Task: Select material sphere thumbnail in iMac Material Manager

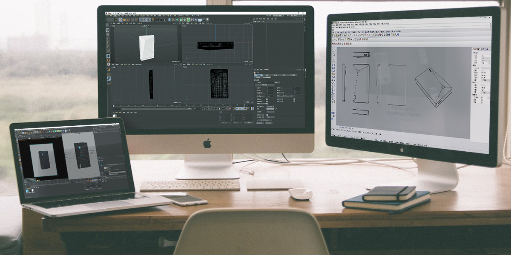Action: tap(115, 116)
